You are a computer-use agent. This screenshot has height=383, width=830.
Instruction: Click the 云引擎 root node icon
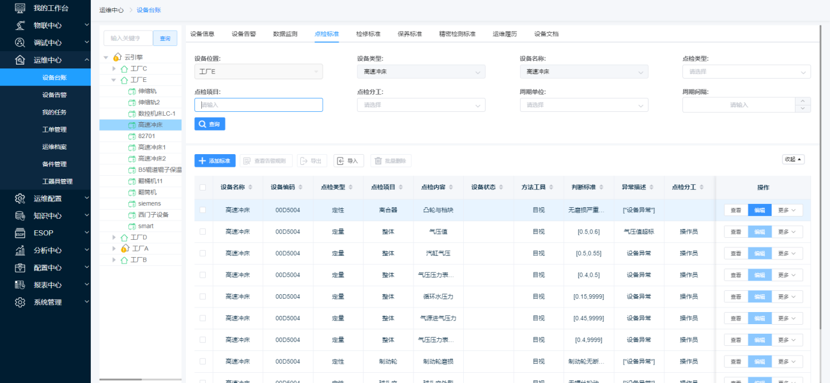pyautogui.click(x=117, y=57)
